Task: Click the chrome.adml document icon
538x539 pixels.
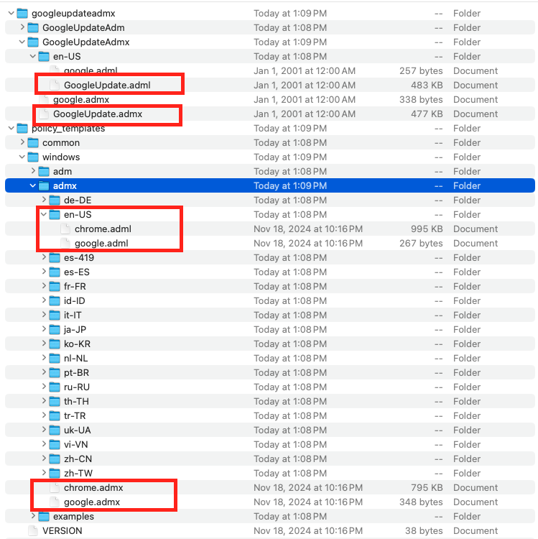Action: (65, 229)
